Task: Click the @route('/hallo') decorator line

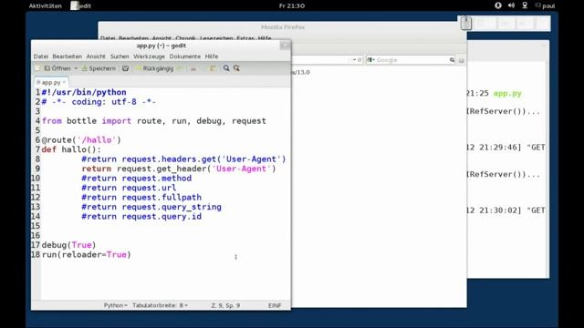Action: (x=81, y=139)
